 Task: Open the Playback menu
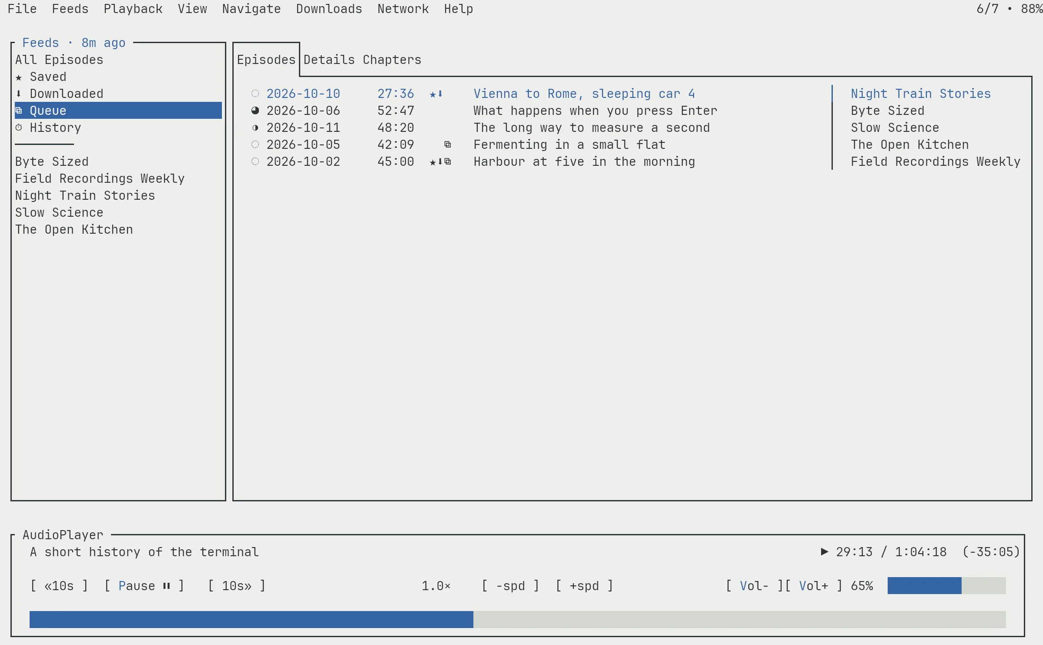coord(133,9)
